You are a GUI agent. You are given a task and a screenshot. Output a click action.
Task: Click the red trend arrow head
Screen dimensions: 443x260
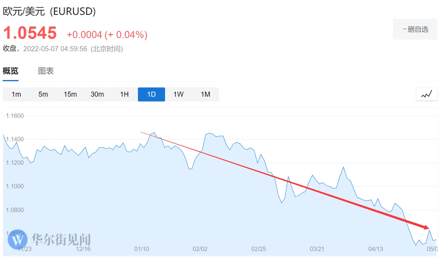pos(426,227)
